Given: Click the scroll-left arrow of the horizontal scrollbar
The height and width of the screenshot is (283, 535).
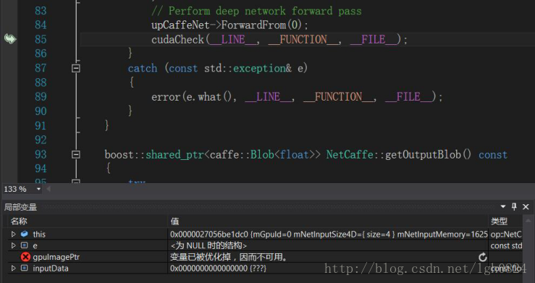Looking at the screenshot, I should (49, 189).
